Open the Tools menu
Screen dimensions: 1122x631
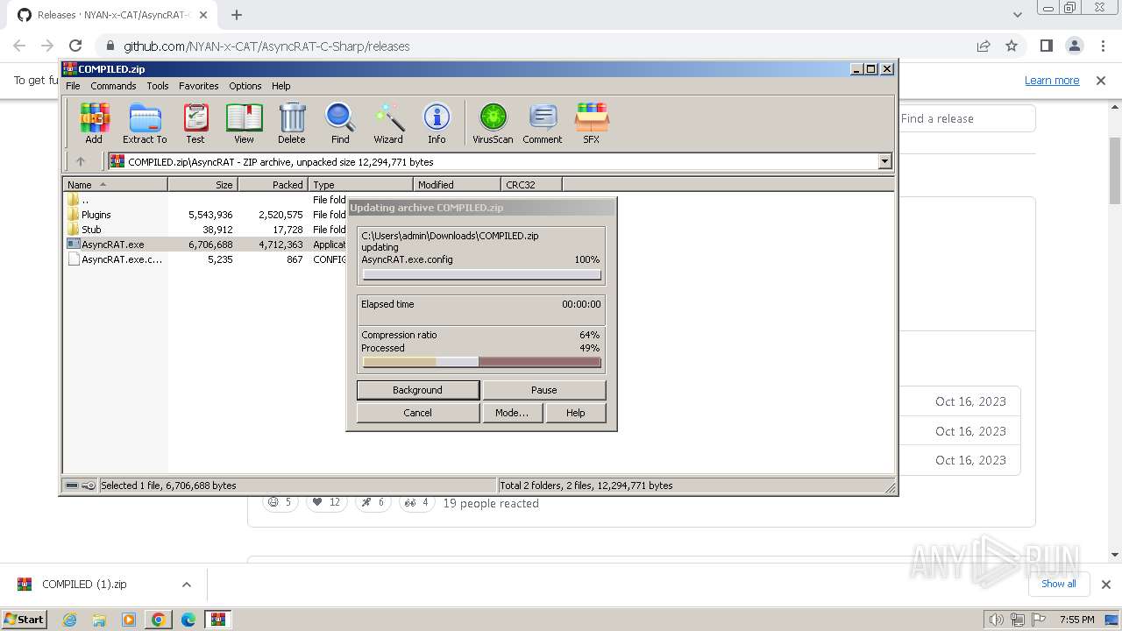(x=158, y=86)
